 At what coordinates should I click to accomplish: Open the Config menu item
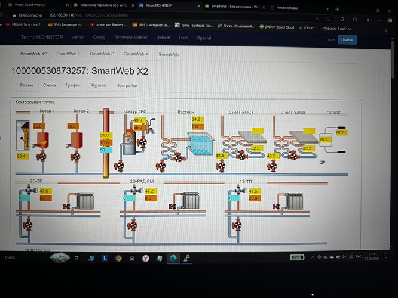[99, 37]
